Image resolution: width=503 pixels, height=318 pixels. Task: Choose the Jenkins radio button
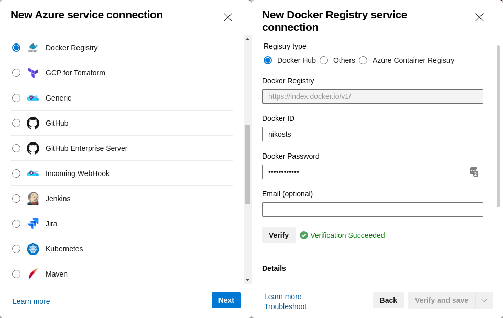(16, 199)
